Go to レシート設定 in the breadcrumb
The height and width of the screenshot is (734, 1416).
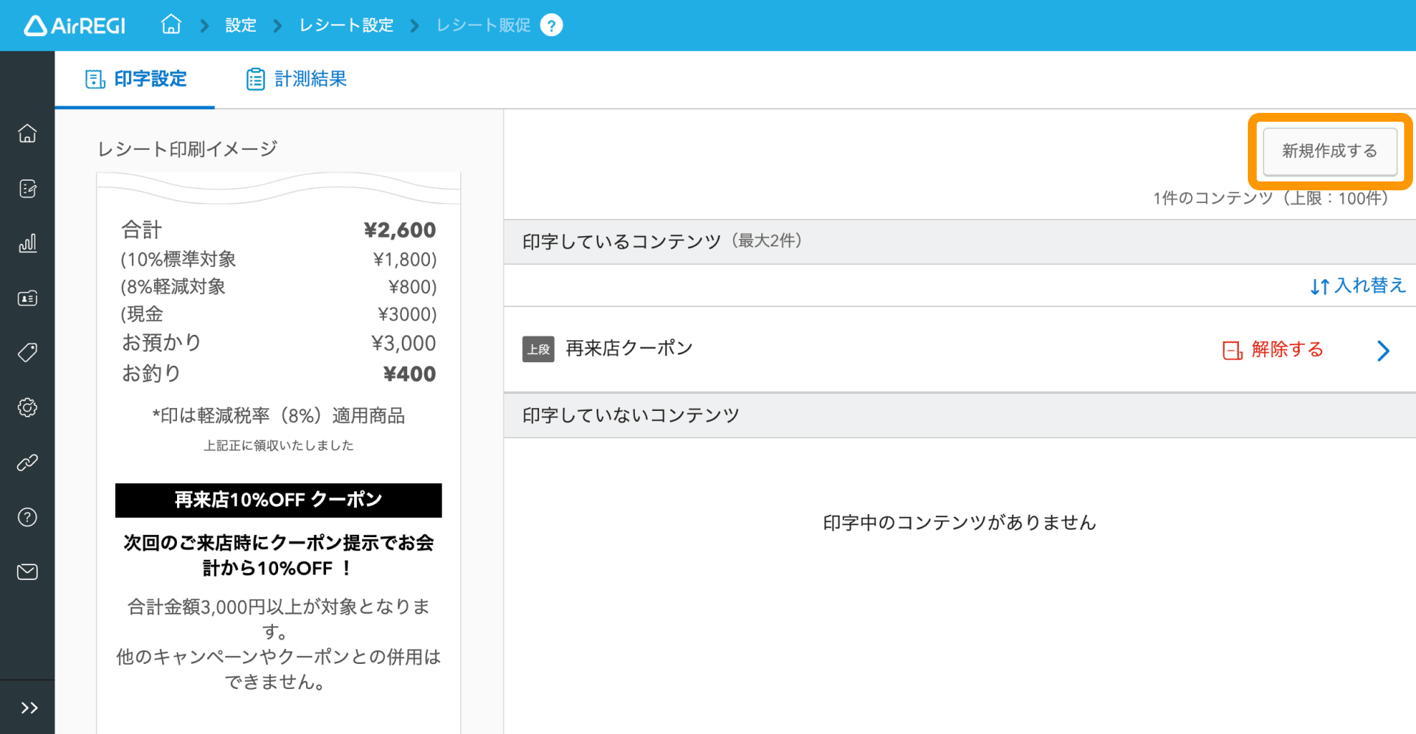[346, 25]
